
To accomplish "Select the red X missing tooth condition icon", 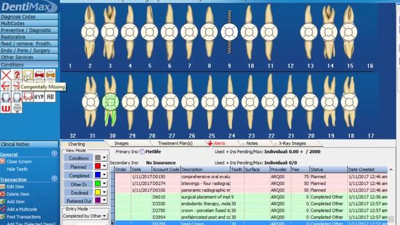I will click(x=6, y=75).
